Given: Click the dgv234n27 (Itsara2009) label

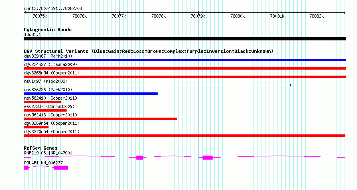Looking at the screenshot, I should click(51, 64).
